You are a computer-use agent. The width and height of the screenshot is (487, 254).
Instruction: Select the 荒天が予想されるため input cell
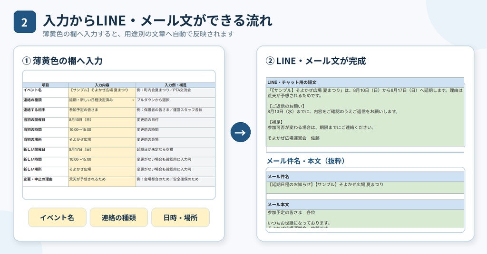click(102, 181)
